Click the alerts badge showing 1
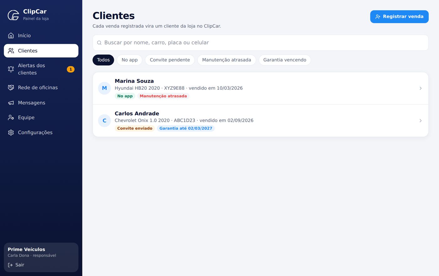The height and width of the screenshot is (276, 439). tap(71, 69)
